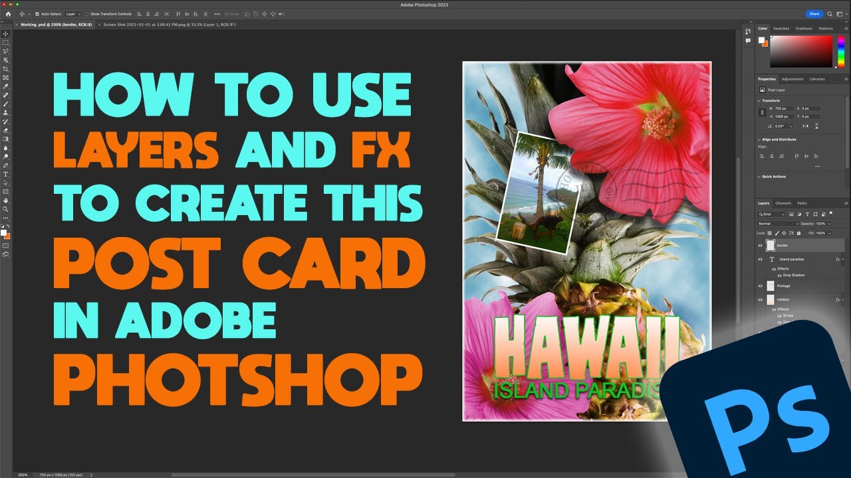Viewport: 851px width, 478px height.
Task: Select the Frame tool
Action: (x=7, y=77)
